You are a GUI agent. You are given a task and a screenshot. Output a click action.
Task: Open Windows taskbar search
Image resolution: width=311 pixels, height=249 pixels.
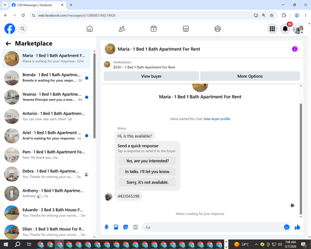coord(17,244)
